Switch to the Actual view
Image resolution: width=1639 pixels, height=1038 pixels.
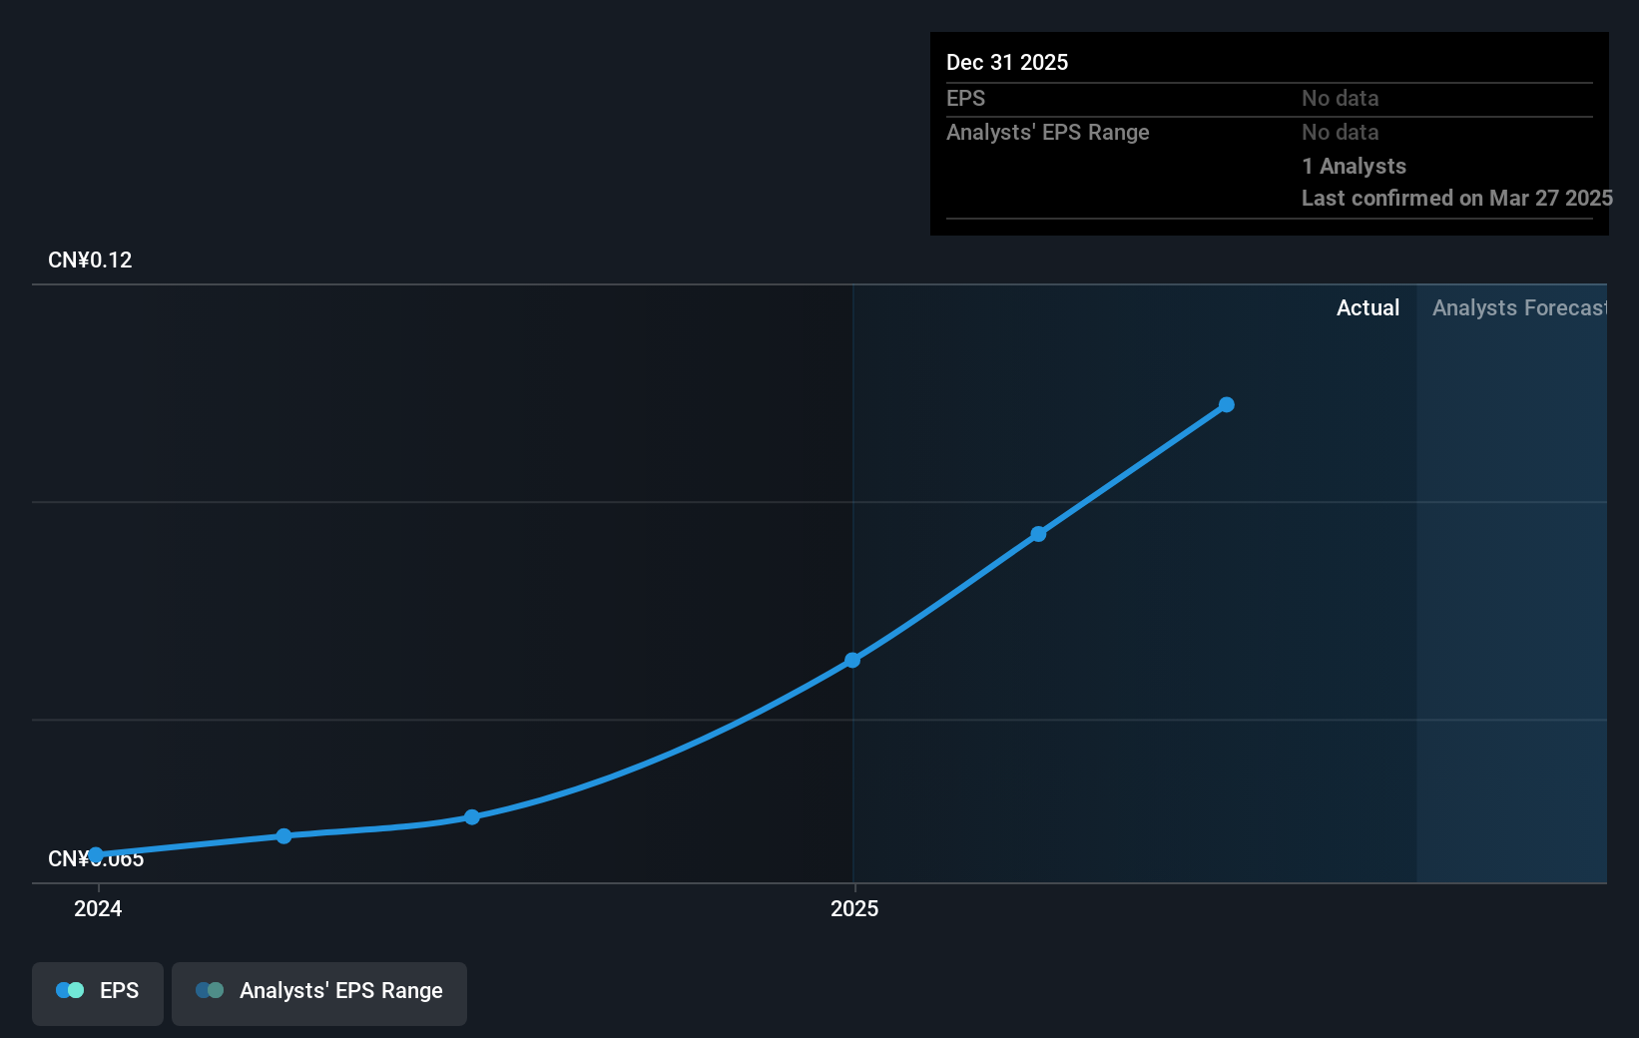coord(1367,307)
